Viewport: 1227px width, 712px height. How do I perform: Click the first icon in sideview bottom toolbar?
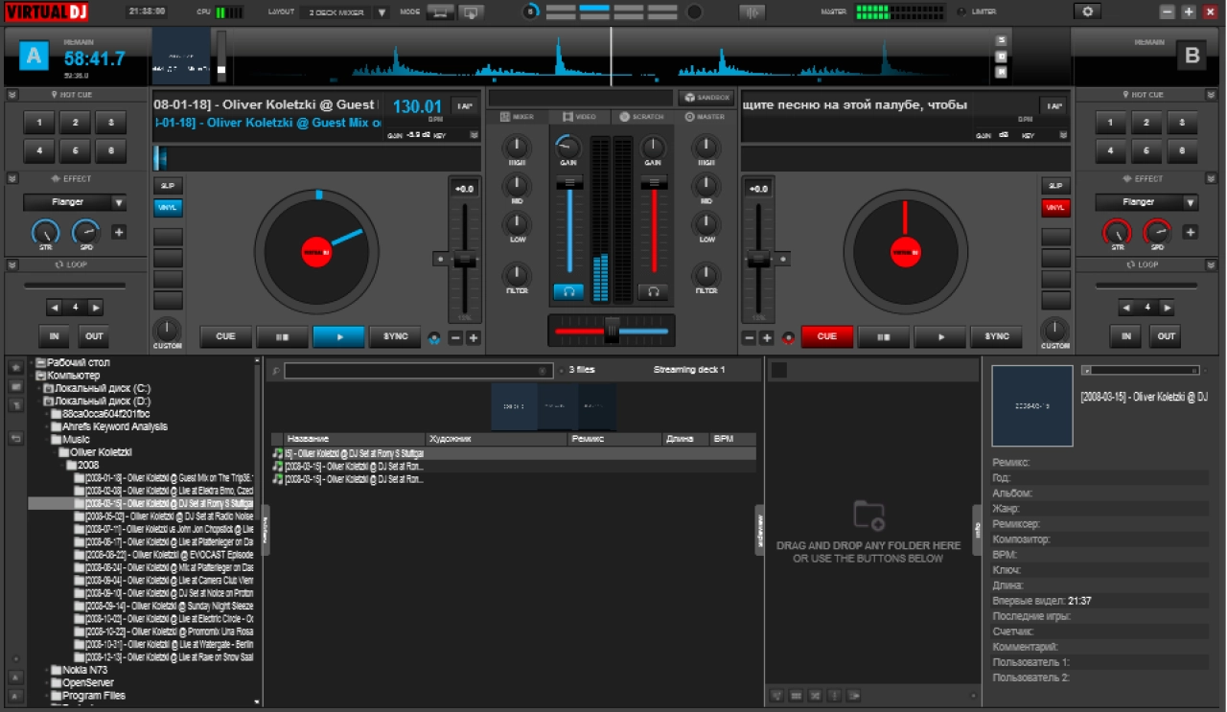click(776, 695)
